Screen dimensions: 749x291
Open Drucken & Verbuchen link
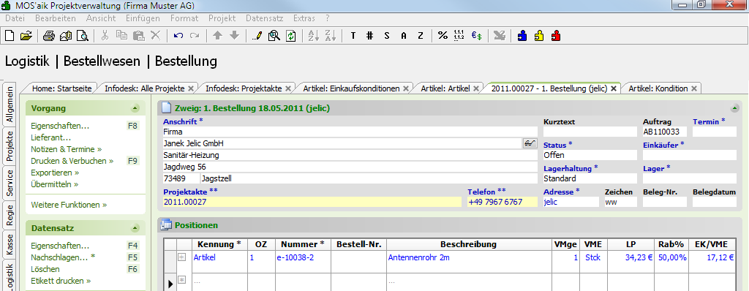72,161
